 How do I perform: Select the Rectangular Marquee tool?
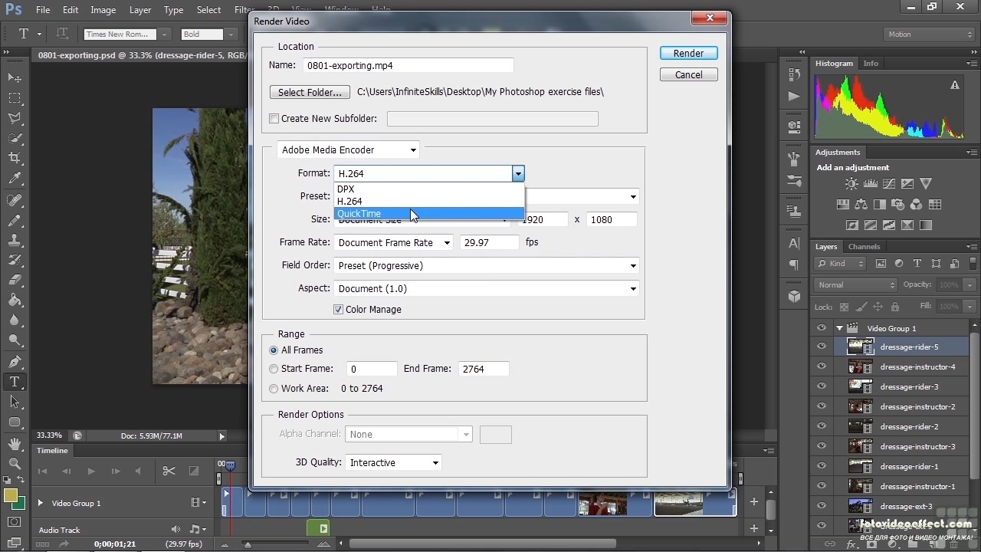point(15,98)
